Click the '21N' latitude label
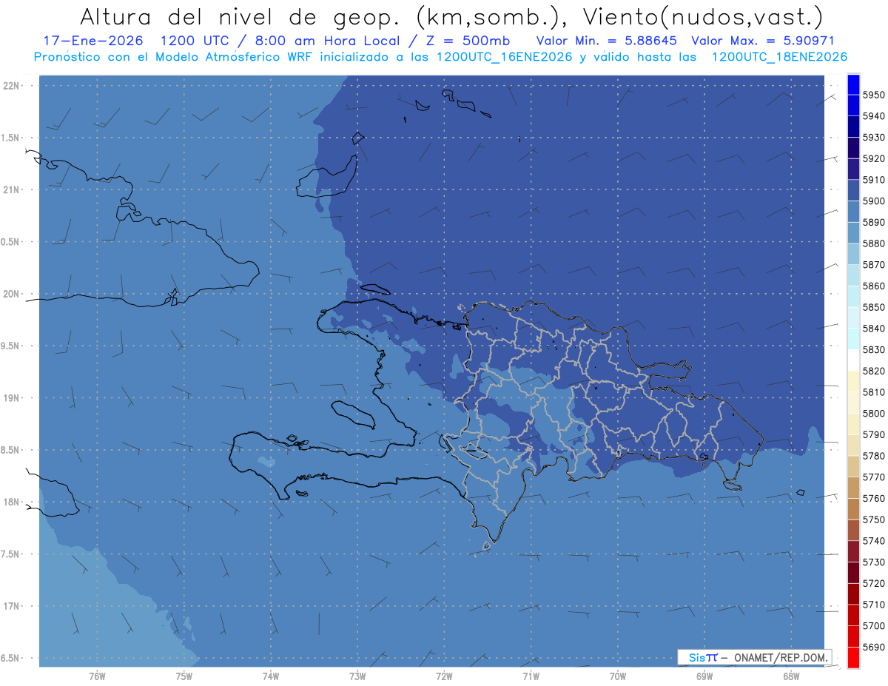This screenshot has width=888, height=686. (11, 189)
